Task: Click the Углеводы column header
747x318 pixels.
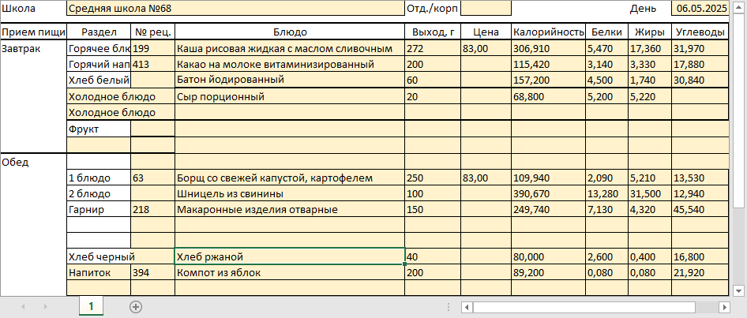Action: 700,32
